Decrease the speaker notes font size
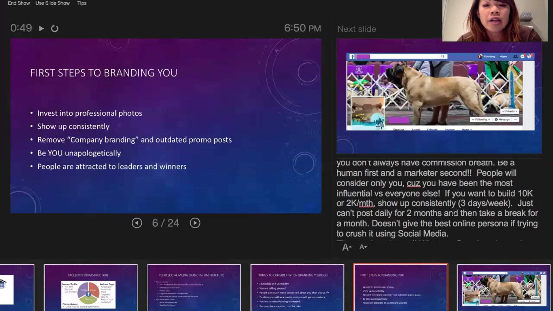 pos(363,247)
